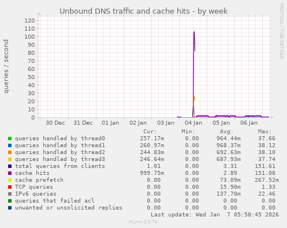Viewport: 287px width, 228px height.
Task: Click the orange thread2 legend color swatch
Action: click(10, 152)
